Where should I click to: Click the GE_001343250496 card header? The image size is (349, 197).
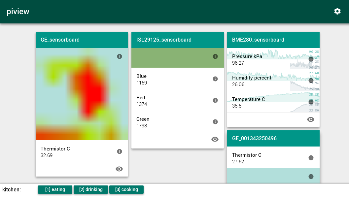tap(273, 139)
